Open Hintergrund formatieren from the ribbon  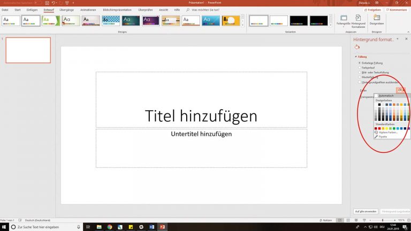[x=358, y=20]
